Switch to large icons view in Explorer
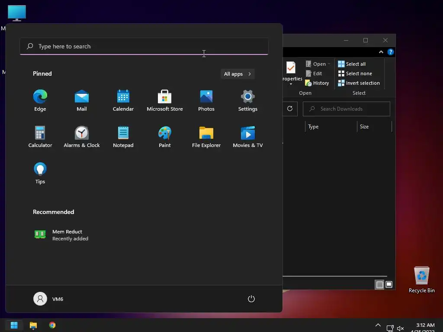Viewport: 443px width, 332px height. pos(389,284)
